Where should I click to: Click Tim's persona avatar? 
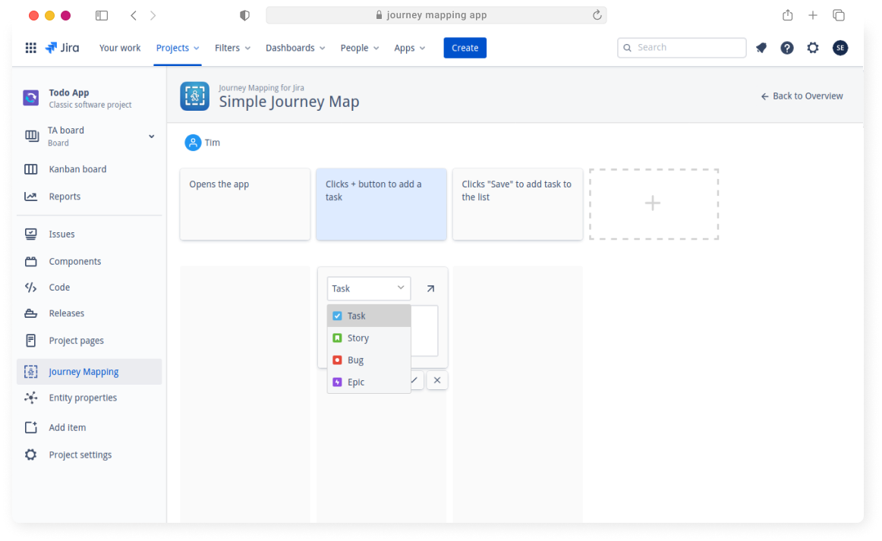(193, 143)
